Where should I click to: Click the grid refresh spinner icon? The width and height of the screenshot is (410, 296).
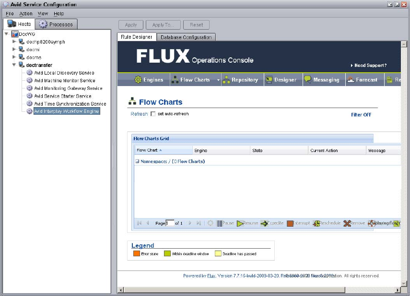(x=210, y=223)
